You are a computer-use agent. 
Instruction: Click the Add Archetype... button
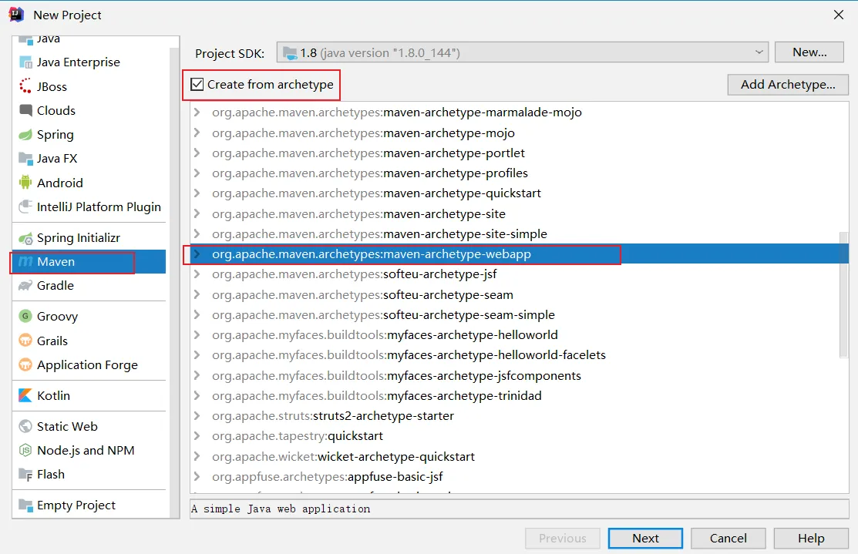point(787,85)
